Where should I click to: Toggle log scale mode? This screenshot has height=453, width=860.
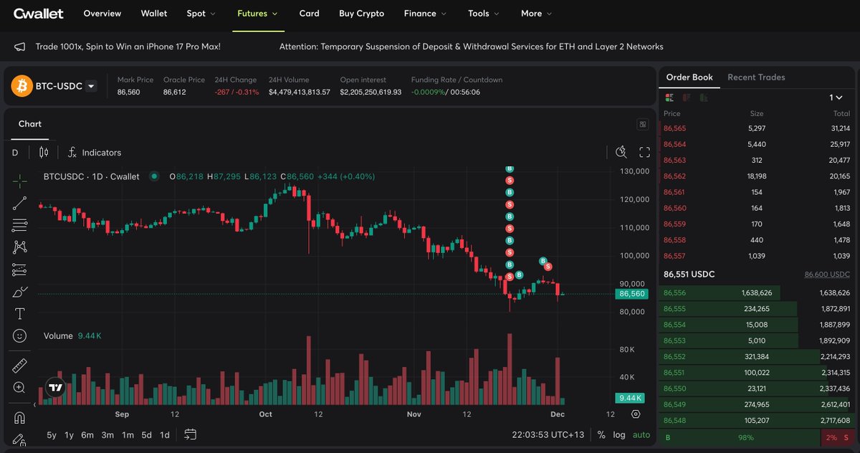click(x=619, y=434)
